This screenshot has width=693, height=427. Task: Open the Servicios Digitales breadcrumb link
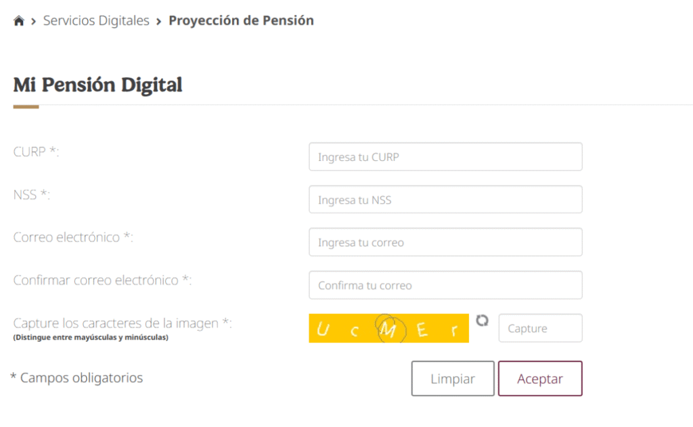[x=95, y=20]
